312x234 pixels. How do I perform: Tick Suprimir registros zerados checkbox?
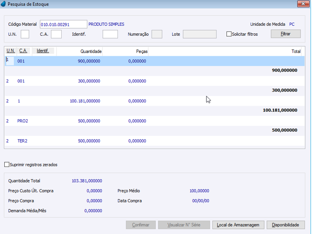(7, 164)
